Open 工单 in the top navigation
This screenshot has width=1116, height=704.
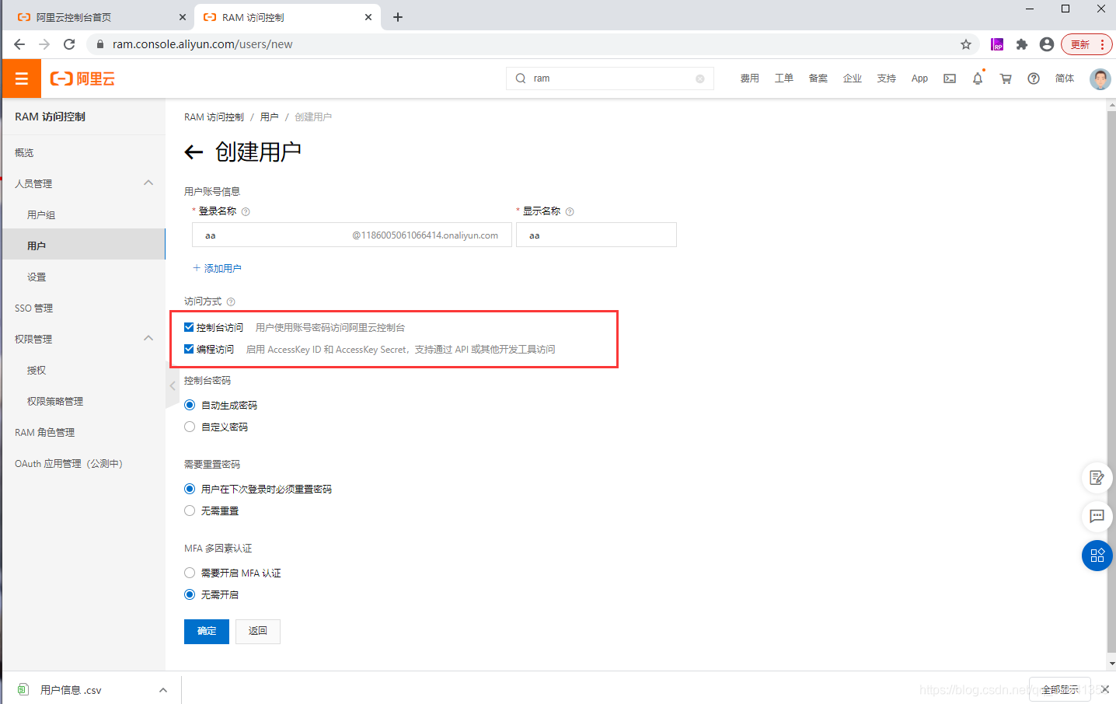tap(783, 78)
